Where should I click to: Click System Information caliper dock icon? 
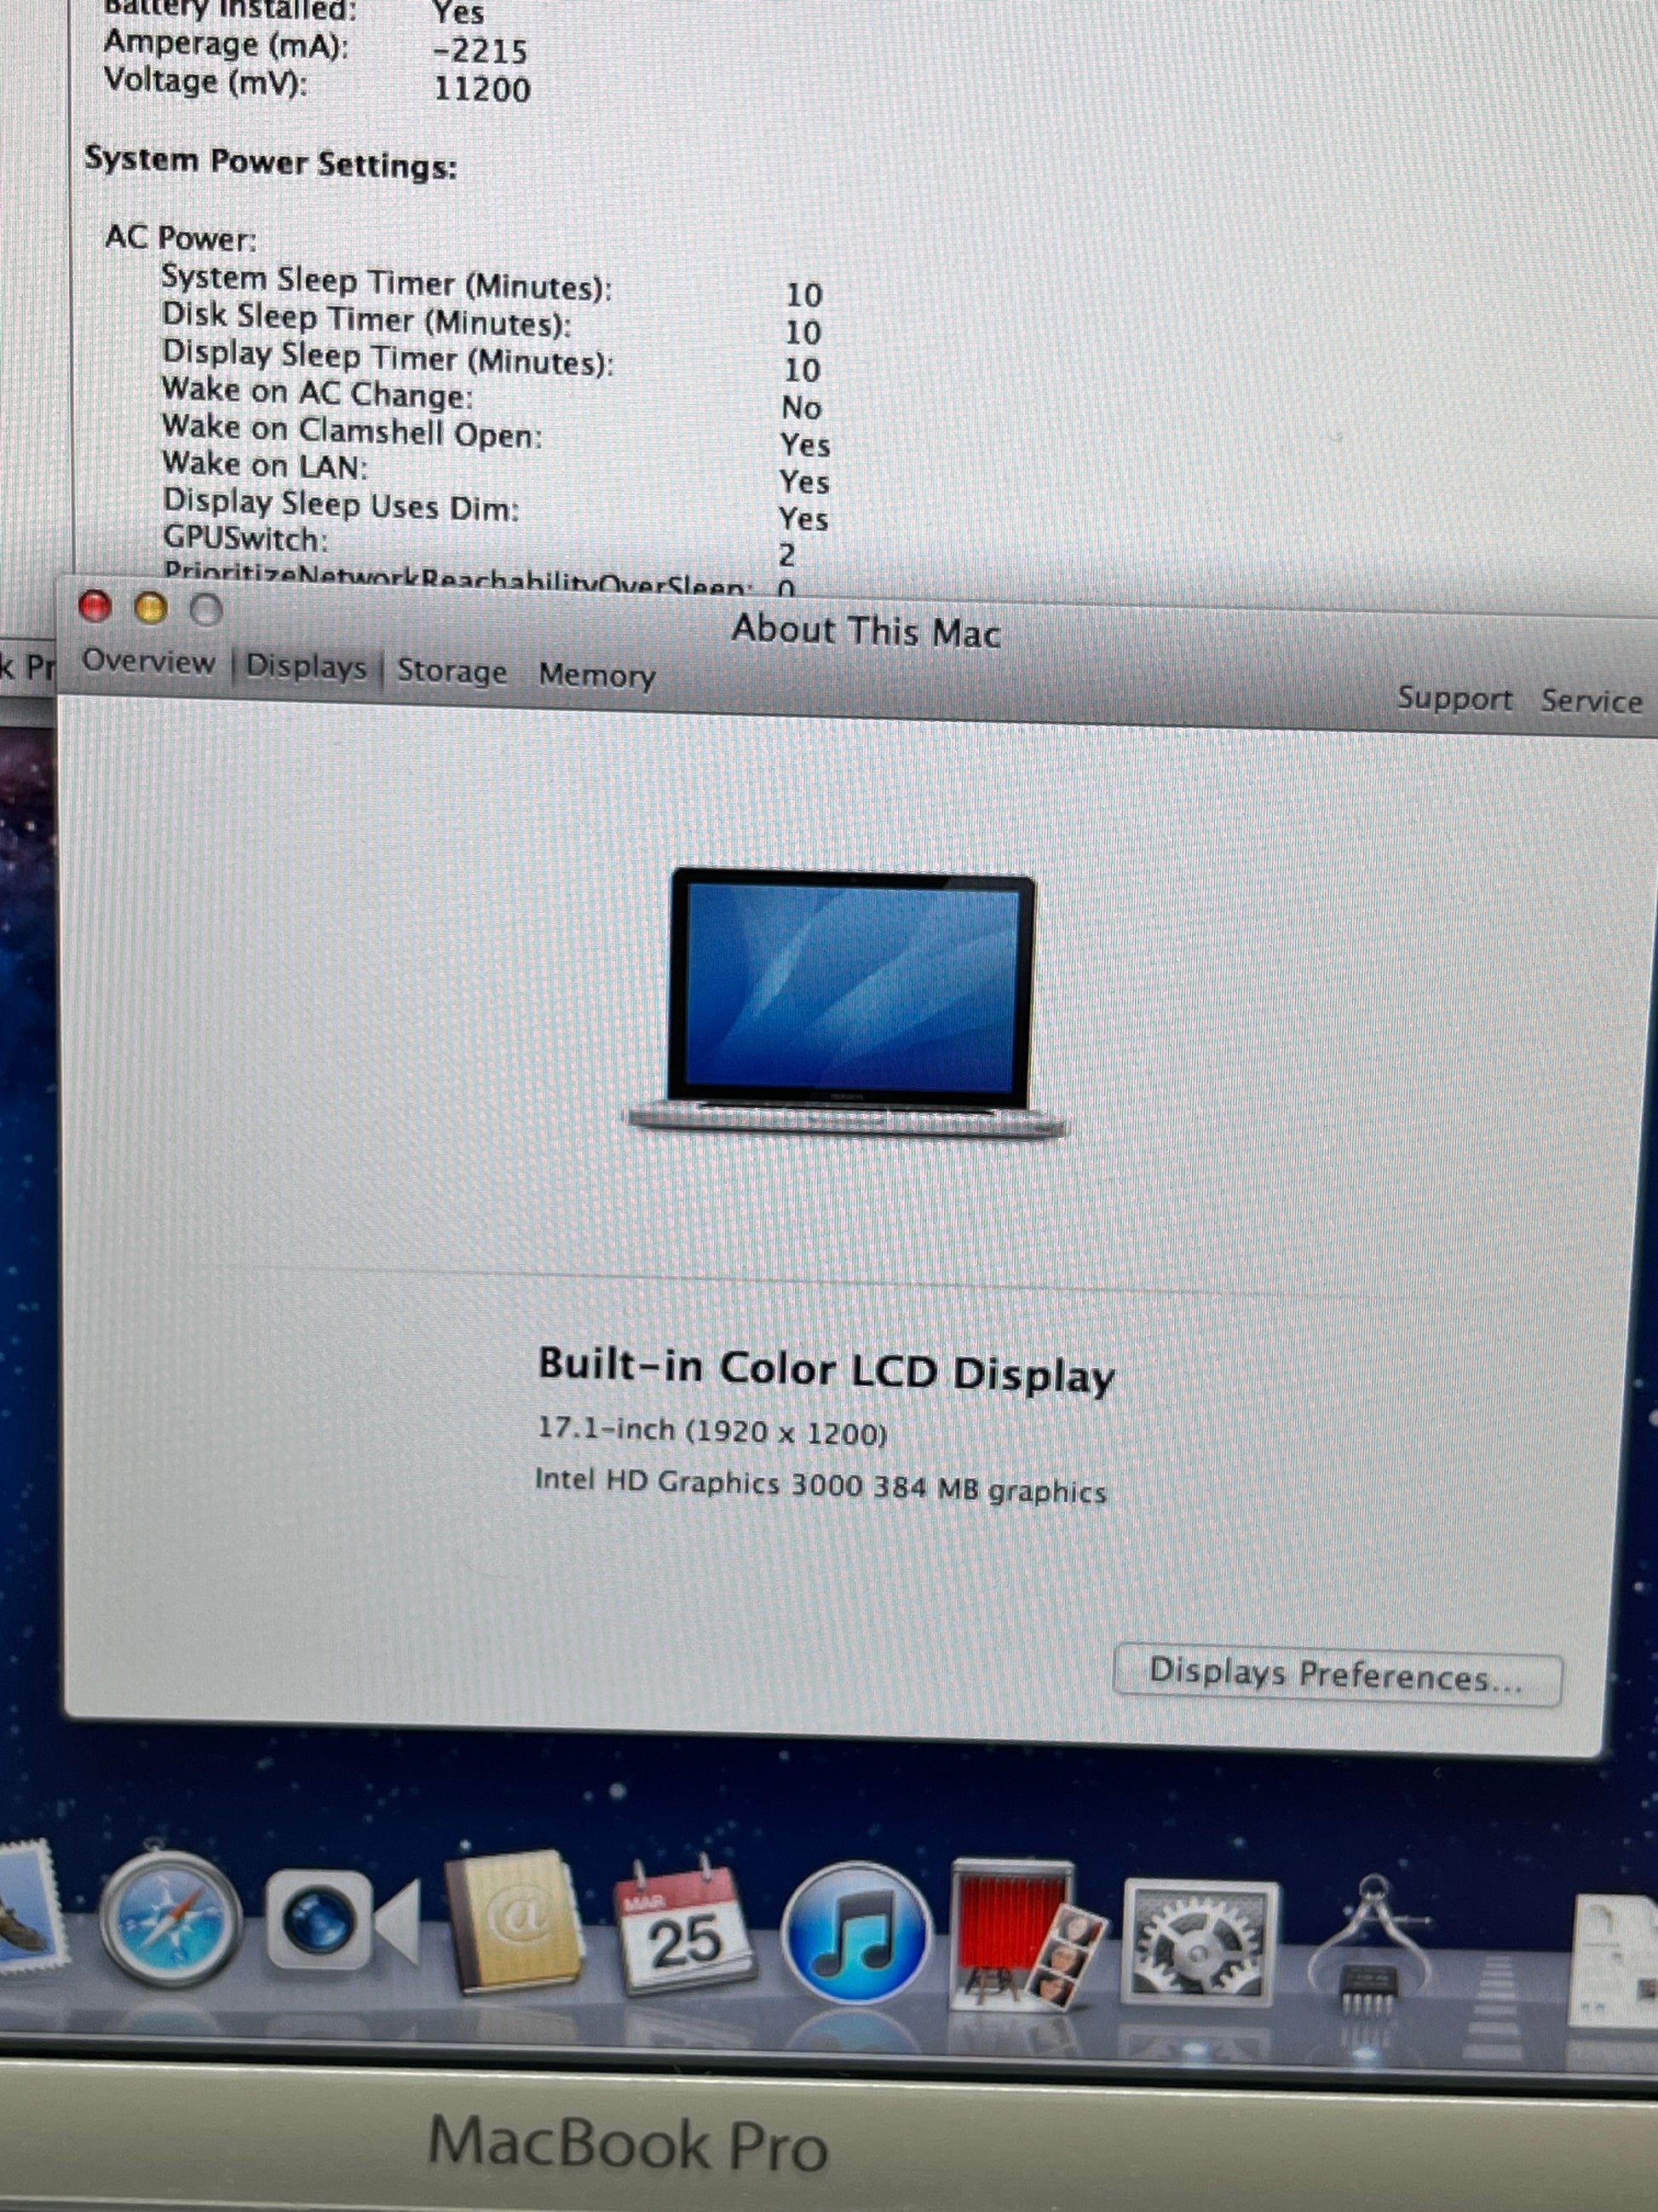[1369, 1950]
